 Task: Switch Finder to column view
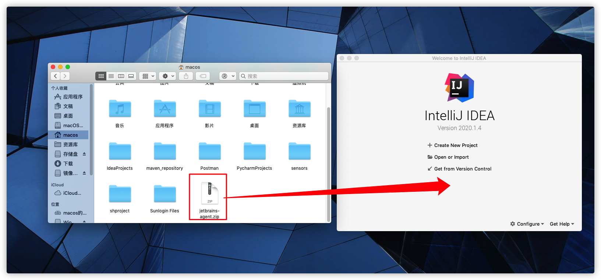click(121, 76)
